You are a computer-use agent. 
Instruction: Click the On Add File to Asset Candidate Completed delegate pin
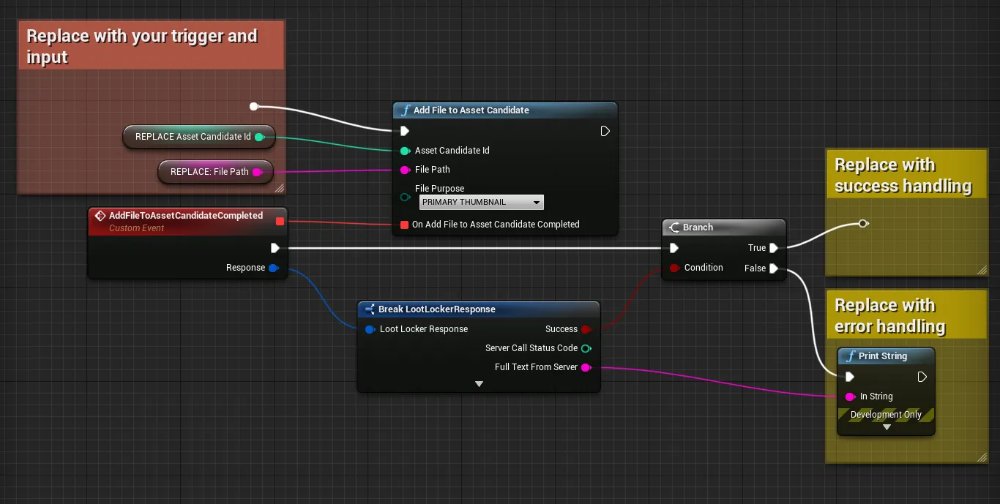pyautogui.click(x=404, y=225)
